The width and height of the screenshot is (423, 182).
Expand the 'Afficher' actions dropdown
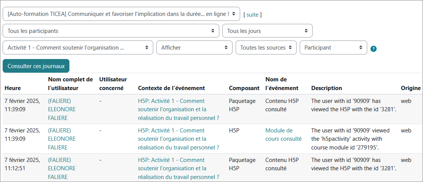(x=194, y=48)
